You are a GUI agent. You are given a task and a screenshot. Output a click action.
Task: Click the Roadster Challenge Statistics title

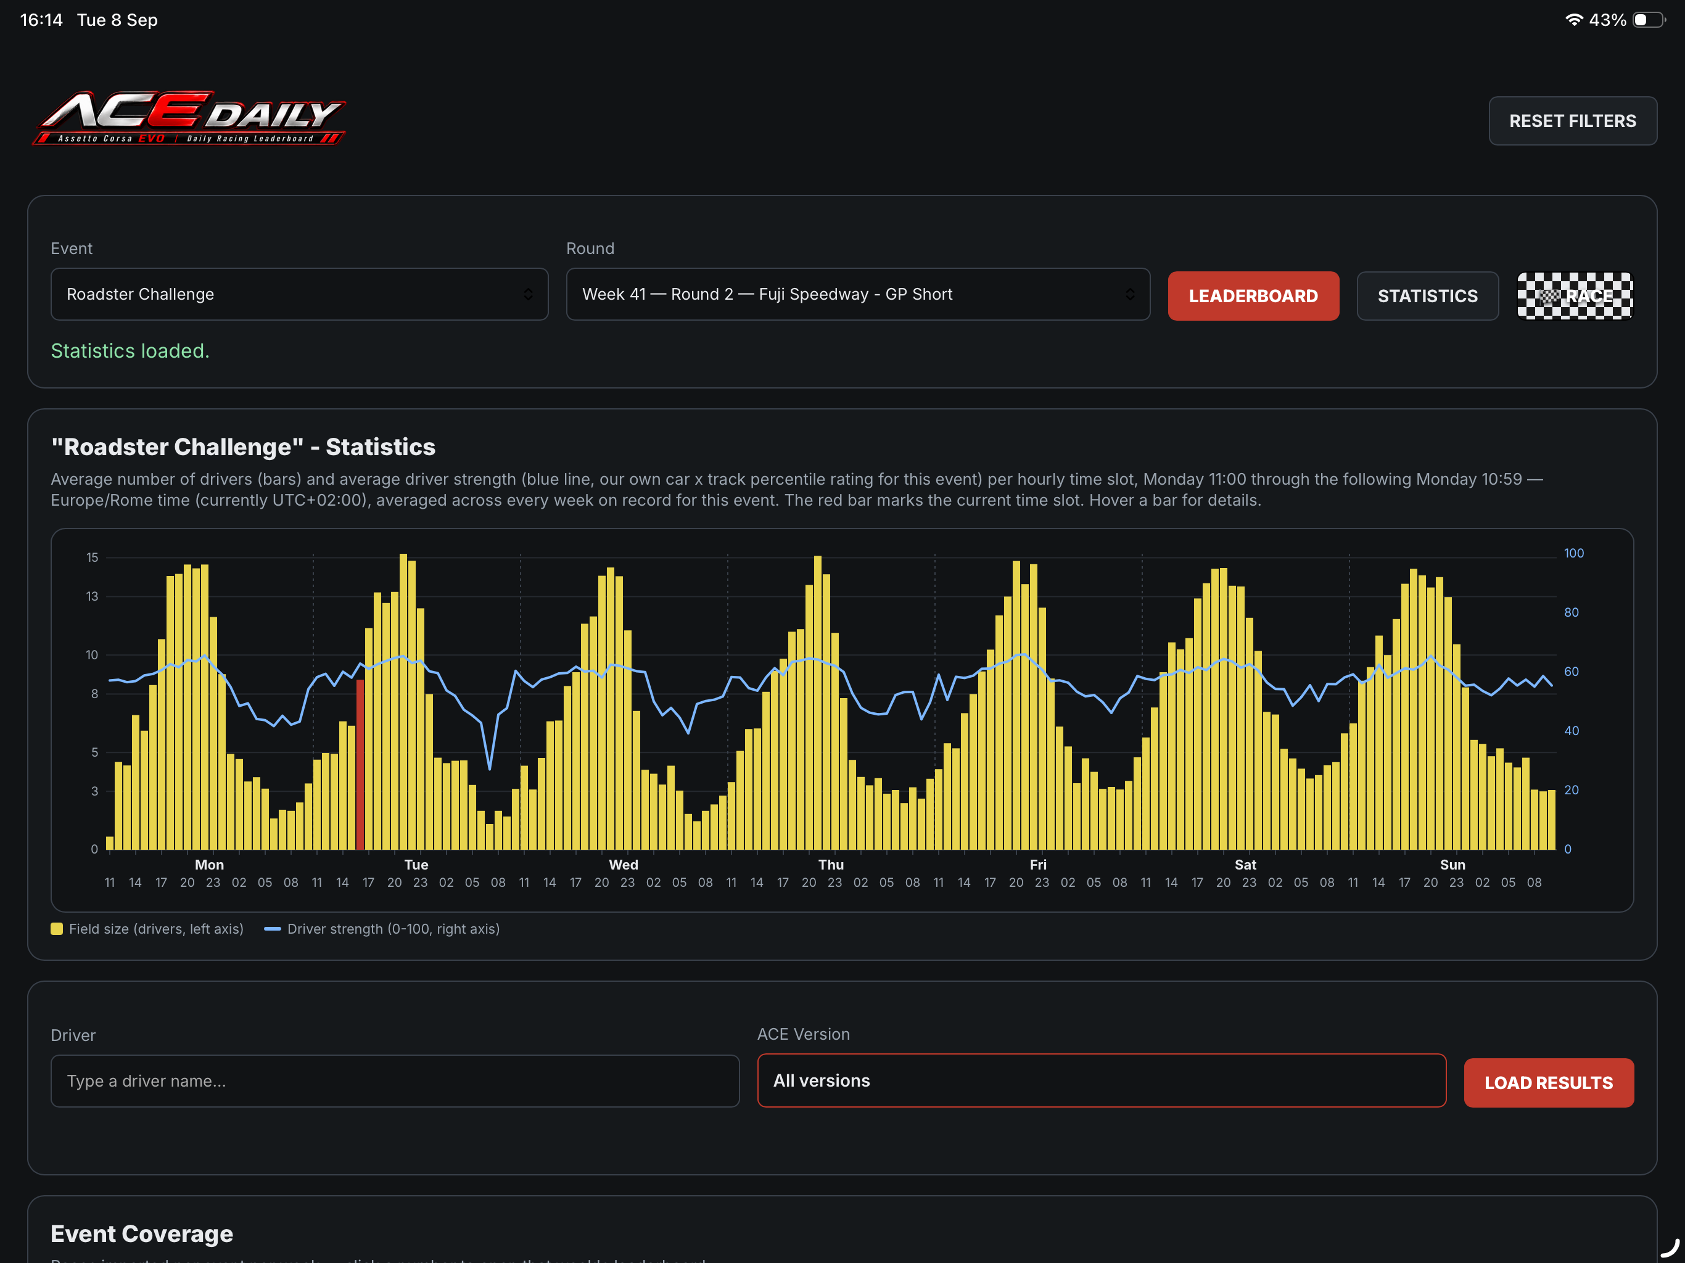click(243, 446)
